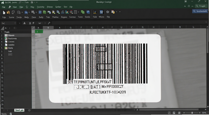
Task: Open the Zuommy menu tab
Action: click(x=40, y=7)
